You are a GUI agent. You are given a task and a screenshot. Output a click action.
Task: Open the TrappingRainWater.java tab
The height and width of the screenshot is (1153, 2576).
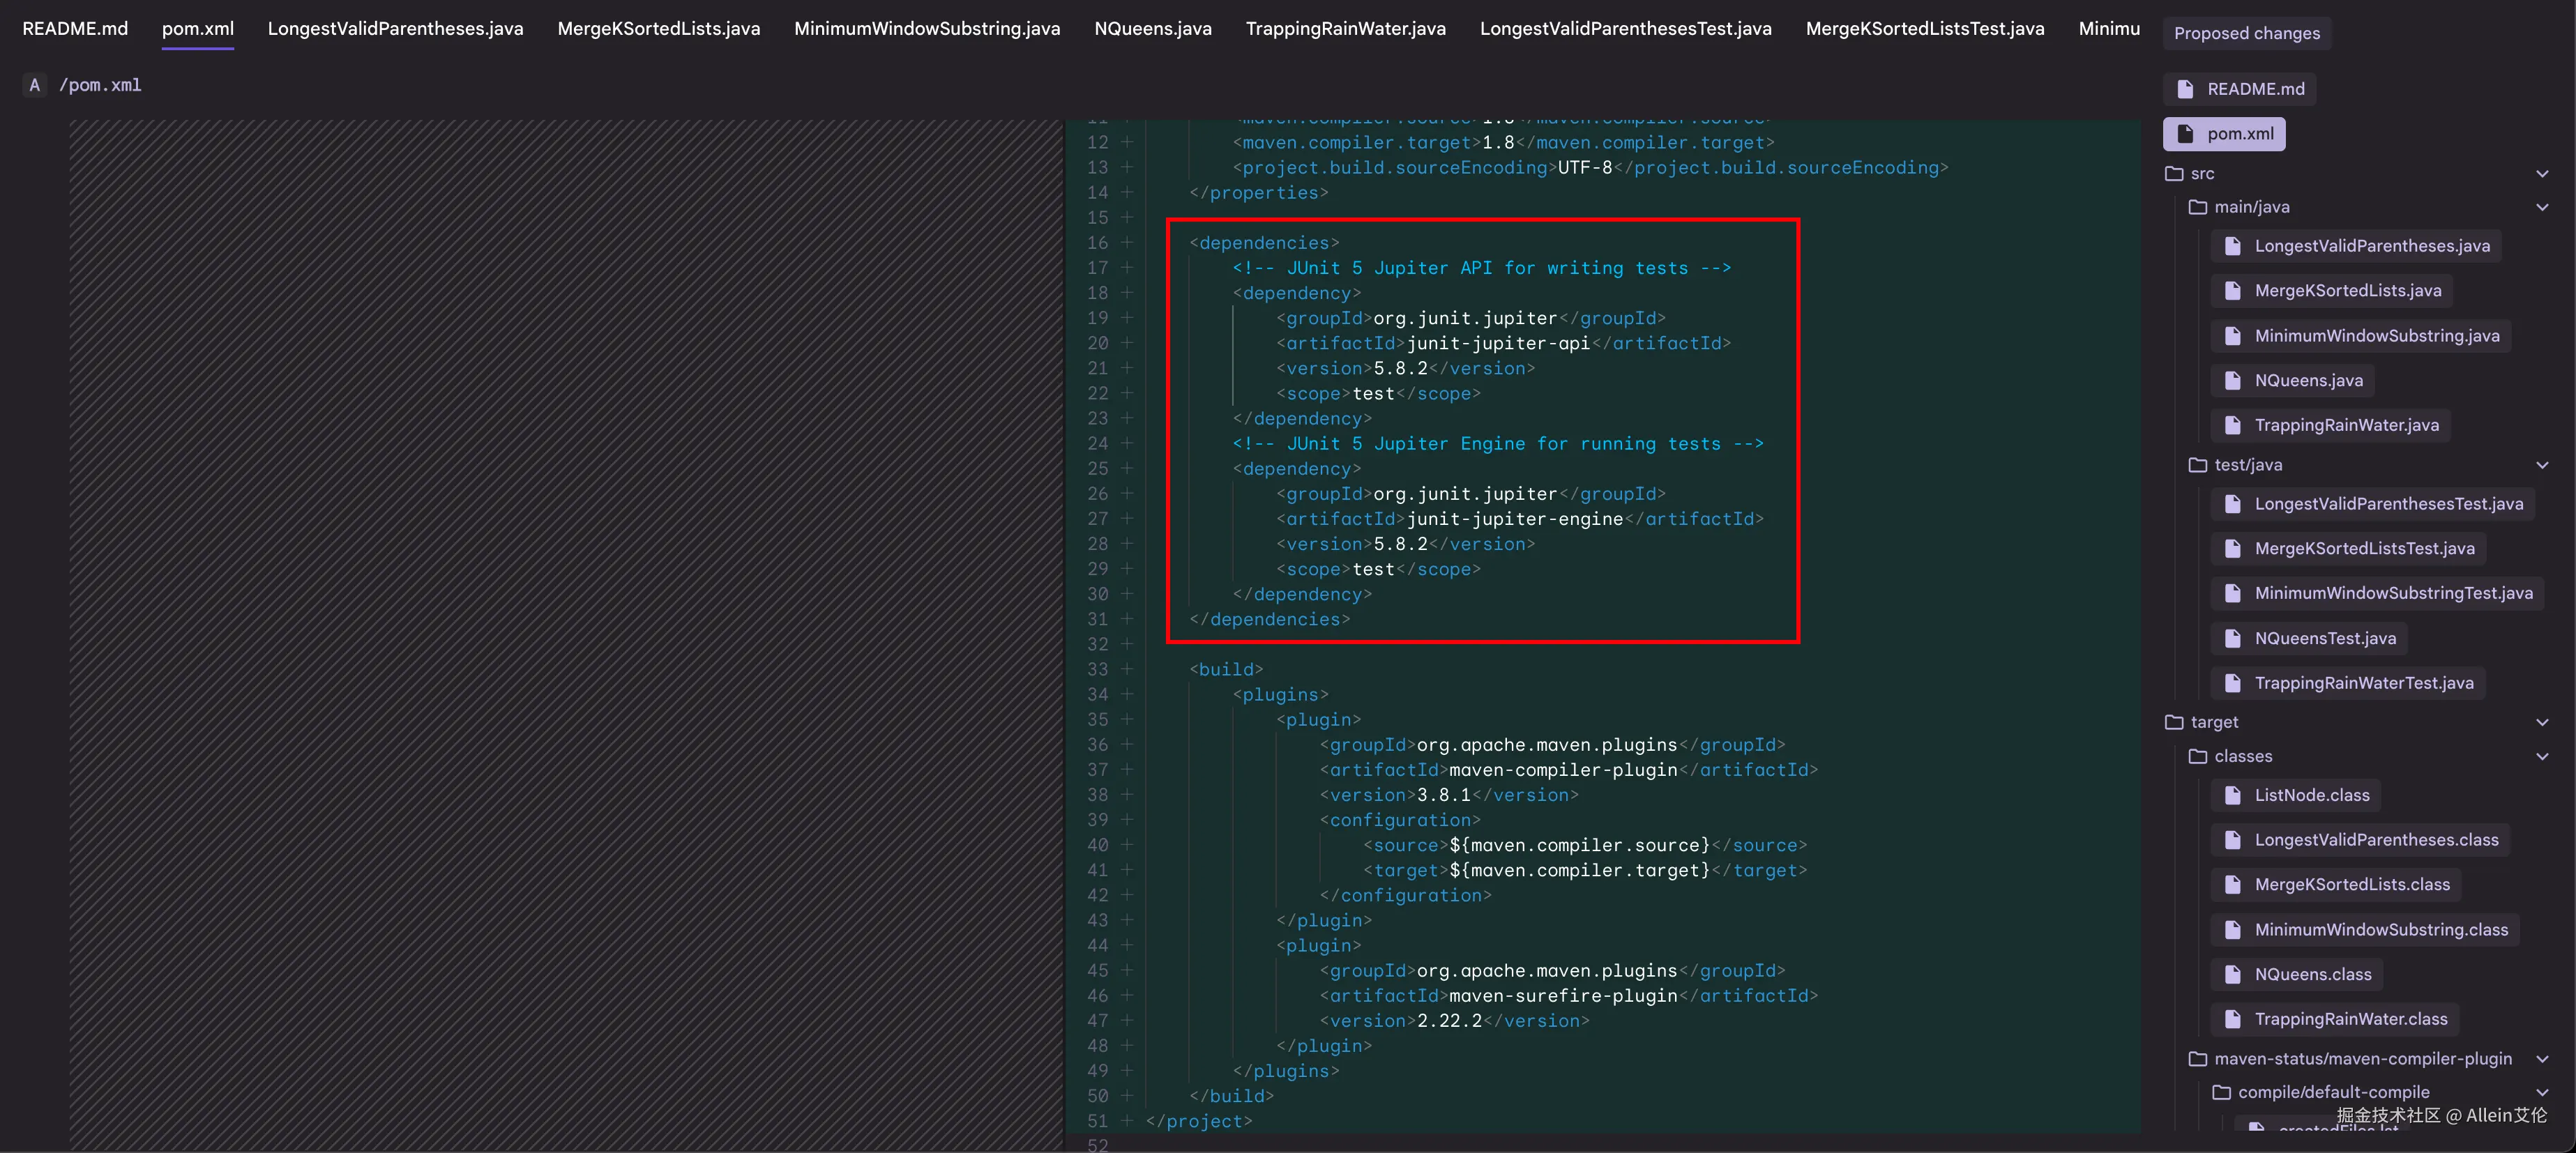[1345, 29]
